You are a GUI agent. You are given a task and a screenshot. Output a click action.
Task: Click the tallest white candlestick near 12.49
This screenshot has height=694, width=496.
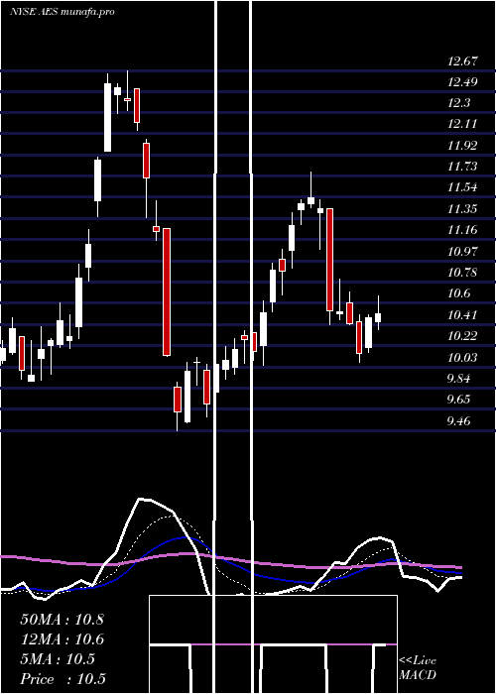107,117
